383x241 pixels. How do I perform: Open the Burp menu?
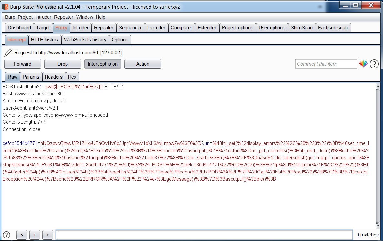tap(10, 17)
